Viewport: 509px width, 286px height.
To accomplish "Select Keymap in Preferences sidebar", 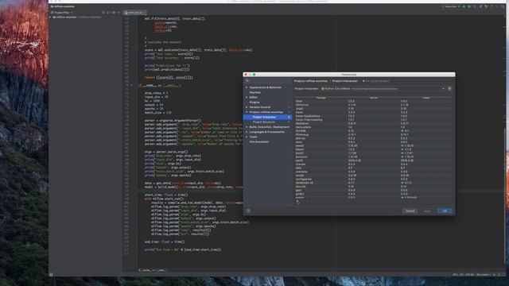I will click(254, 92).
